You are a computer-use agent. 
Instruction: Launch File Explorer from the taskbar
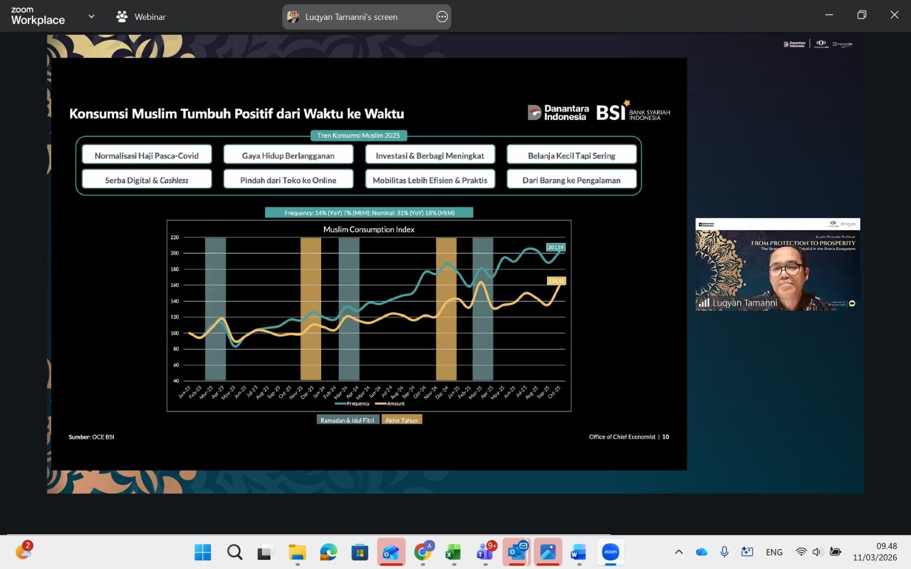pos(297,552)
